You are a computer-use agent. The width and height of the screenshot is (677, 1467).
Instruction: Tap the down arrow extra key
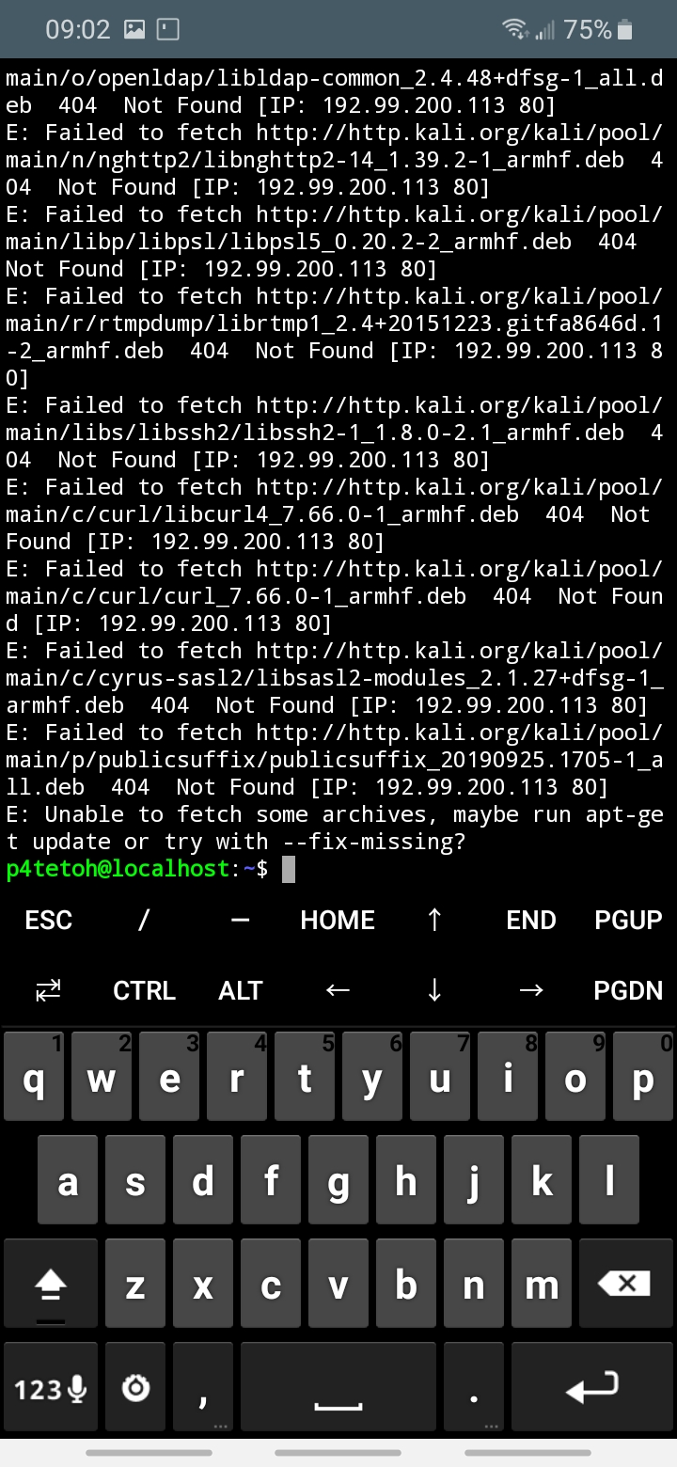(434, 990)
